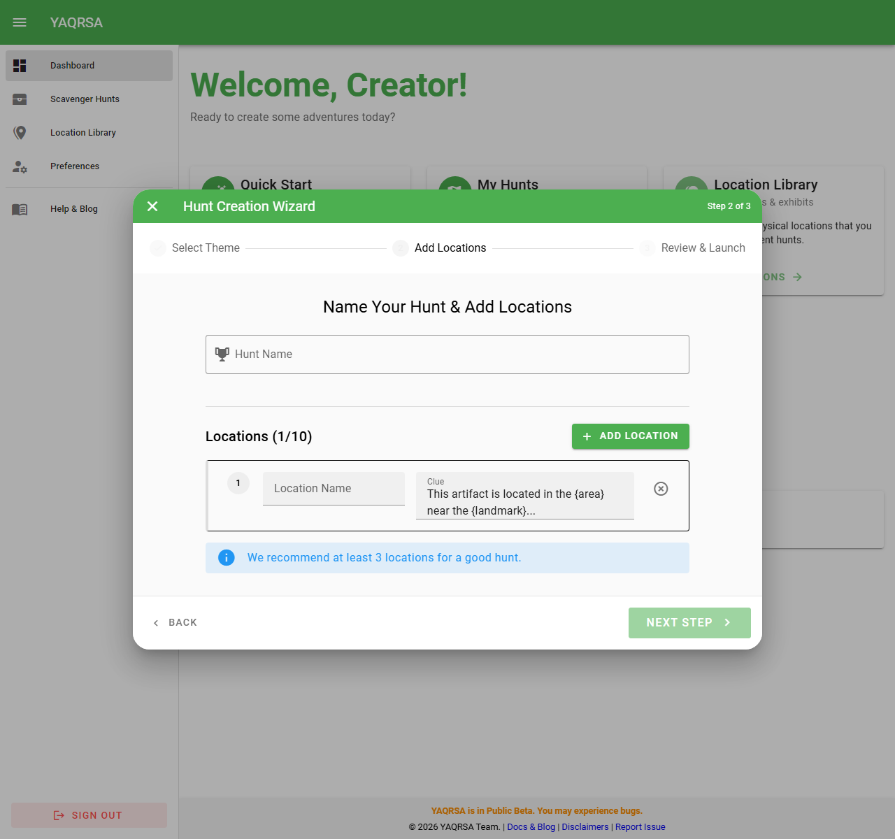Click the Help & Blog book icon
Viewport: 895px width, 839px height.
pyautogui.click(x=20, y=209)
